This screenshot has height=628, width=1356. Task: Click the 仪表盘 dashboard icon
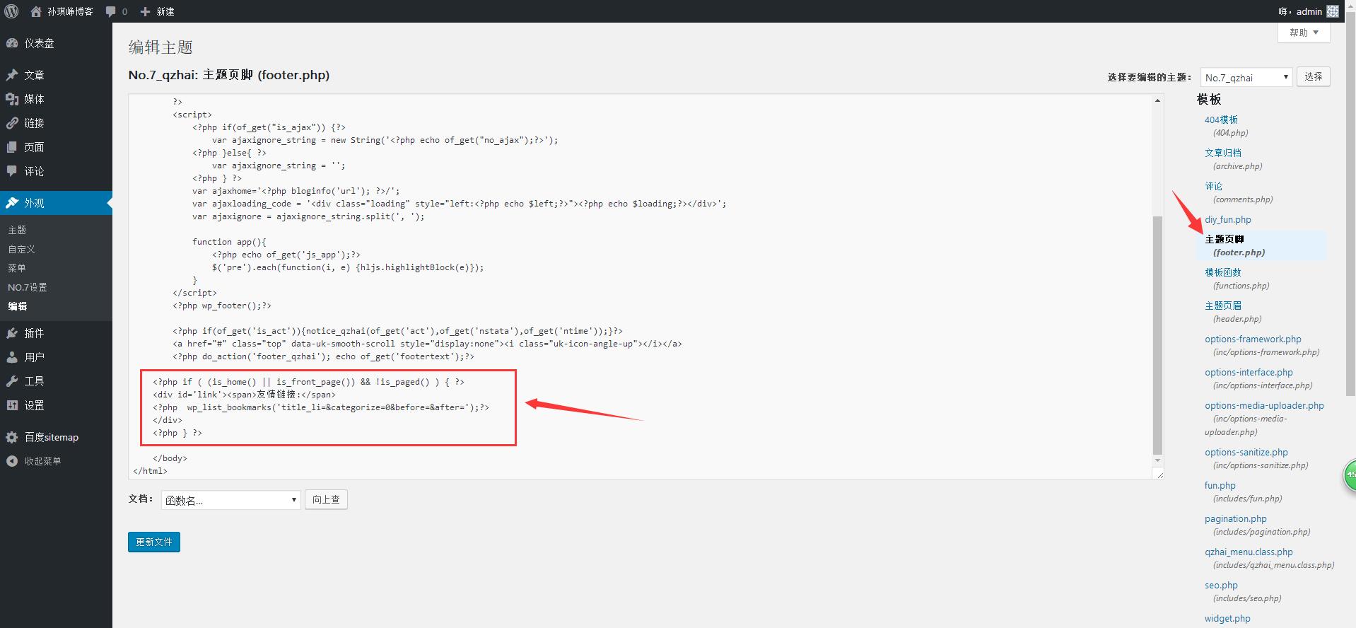[x=12, y=43]
